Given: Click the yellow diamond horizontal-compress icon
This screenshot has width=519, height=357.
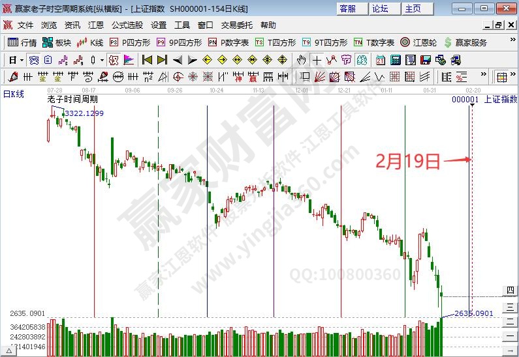Looking at the screenshot, I should (252, 60).
